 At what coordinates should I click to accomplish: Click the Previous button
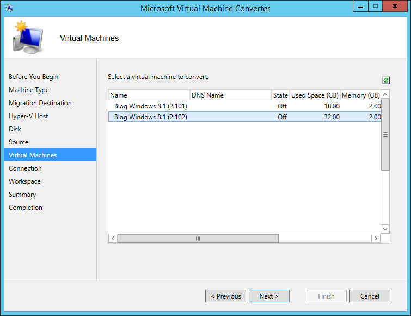point(225,296)
